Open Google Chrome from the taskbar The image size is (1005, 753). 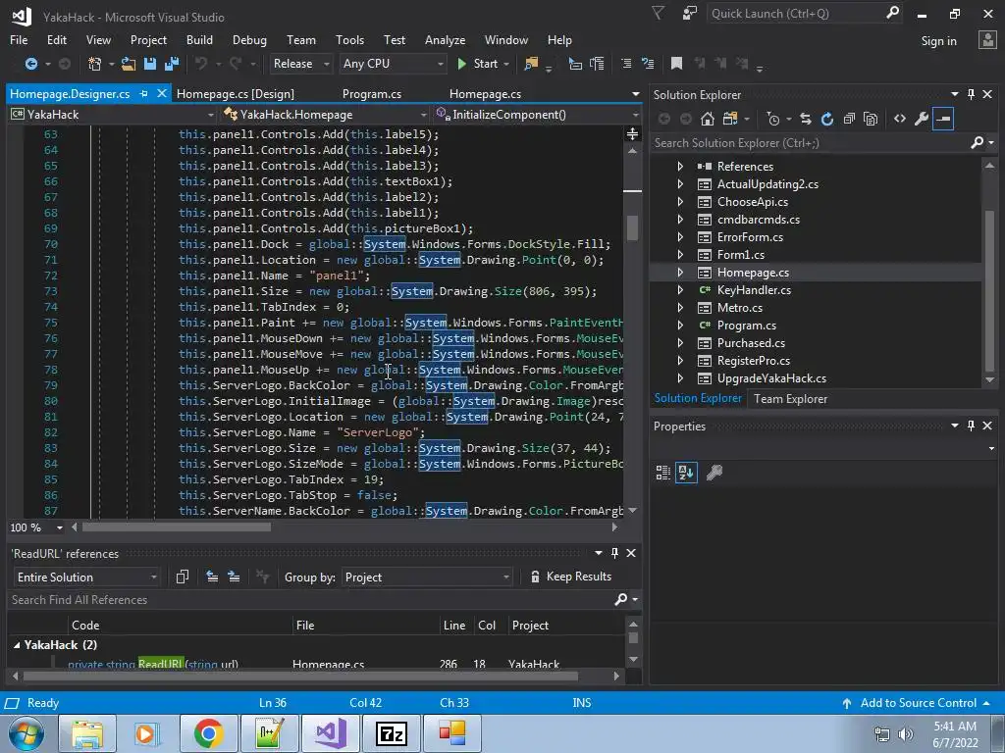pyautogui.click(x=208, y=733)
